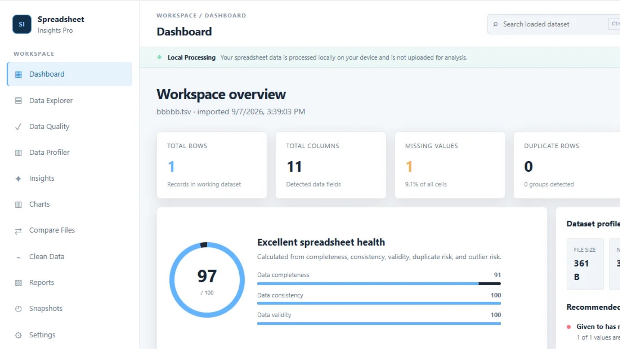Open the Data Explorer section
Image resolution: width=620 pixels, height=349 pixels.
pyautogui.click(x=69, y=100)
